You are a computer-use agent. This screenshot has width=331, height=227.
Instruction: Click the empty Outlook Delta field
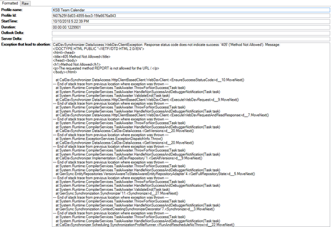191,33
